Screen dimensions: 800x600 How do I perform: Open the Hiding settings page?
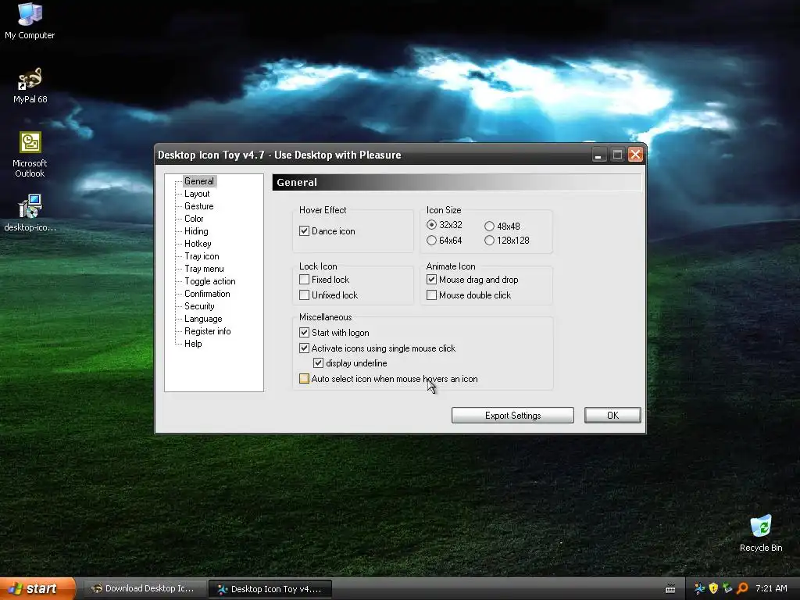click(196, 231)
